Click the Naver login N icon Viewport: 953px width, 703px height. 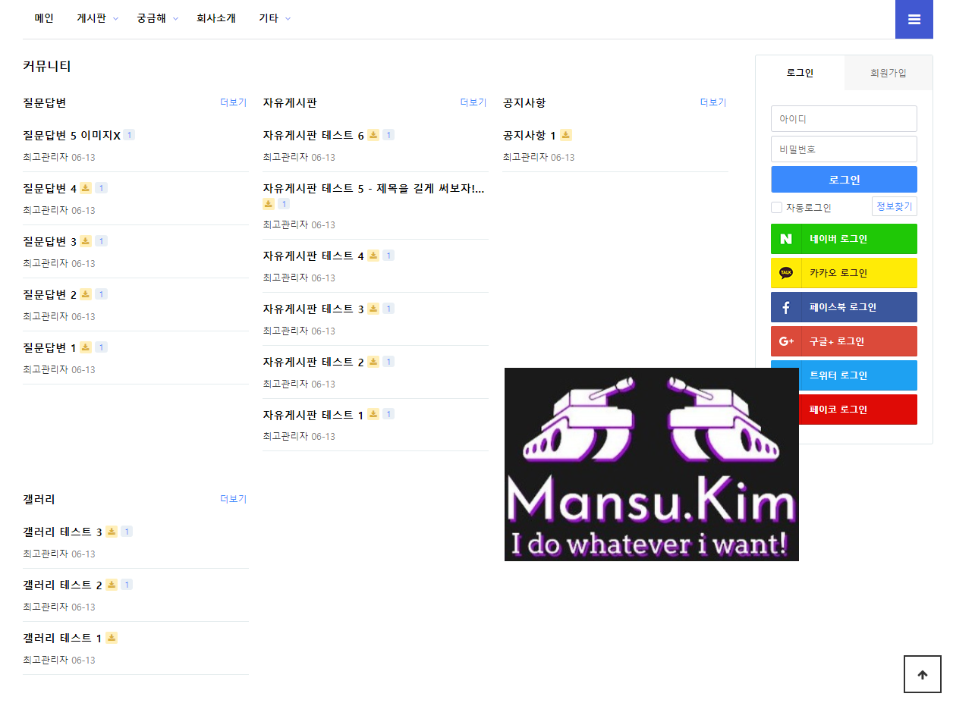(786, 239)
